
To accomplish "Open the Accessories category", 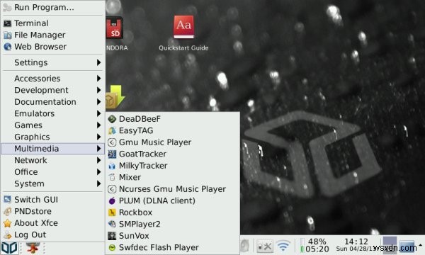I will 53,79.
